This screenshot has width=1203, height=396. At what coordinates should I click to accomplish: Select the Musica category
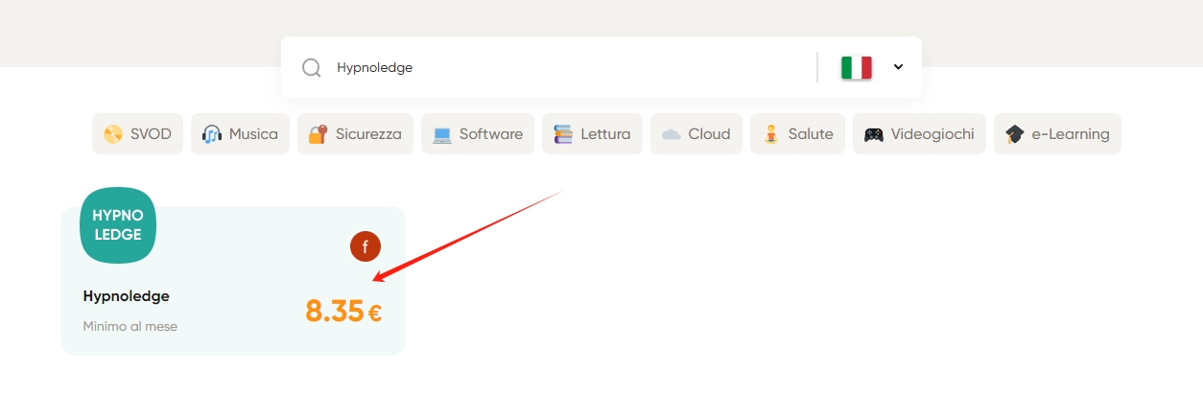240,134
